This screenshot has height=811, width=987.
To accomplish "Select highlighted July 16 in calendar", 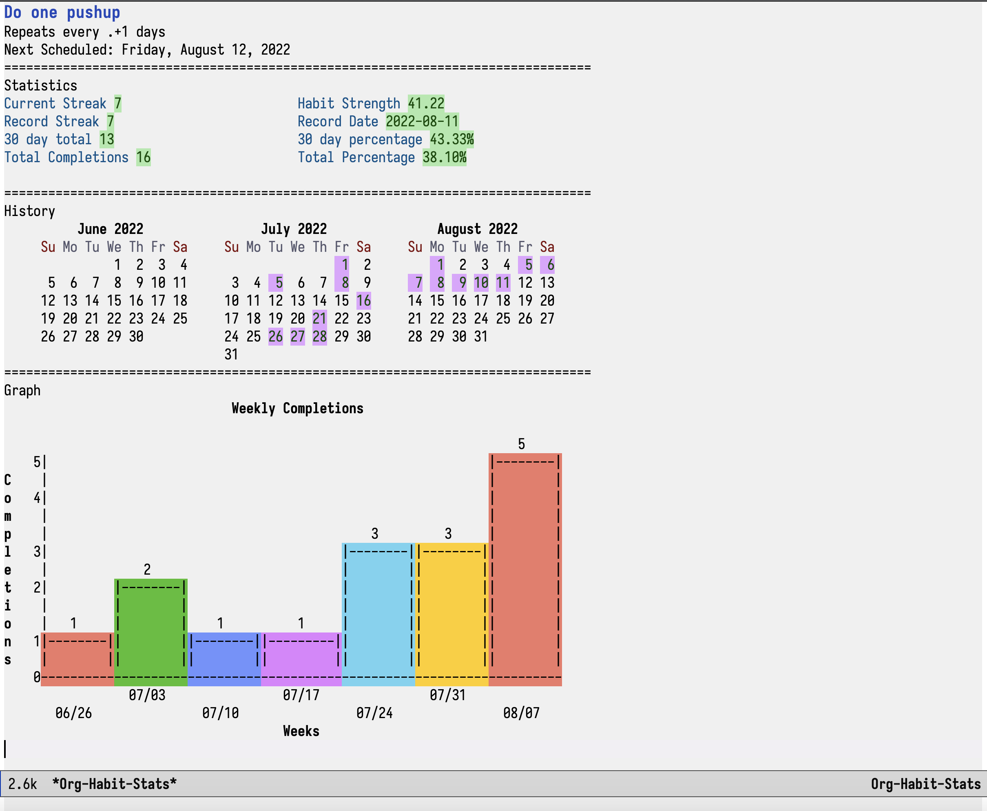I will tap(363, 300).
